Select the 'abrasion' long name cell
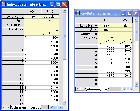Viewport: 140px width, 111px height. [50, 17]
